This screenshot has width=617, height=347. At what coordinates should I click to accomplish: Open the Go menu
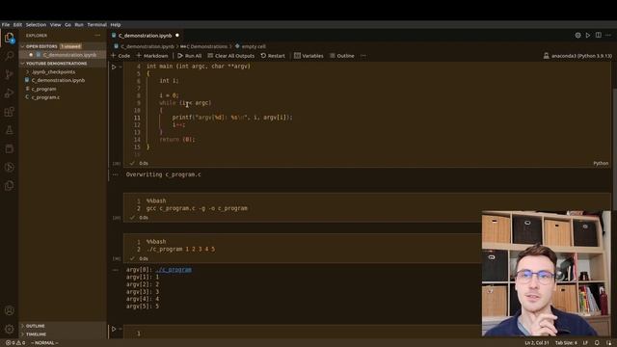pos(67,24)
